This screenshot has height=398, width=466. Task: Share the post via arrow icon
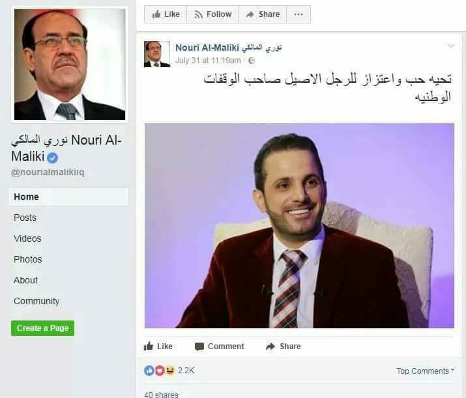pos(284,347)
